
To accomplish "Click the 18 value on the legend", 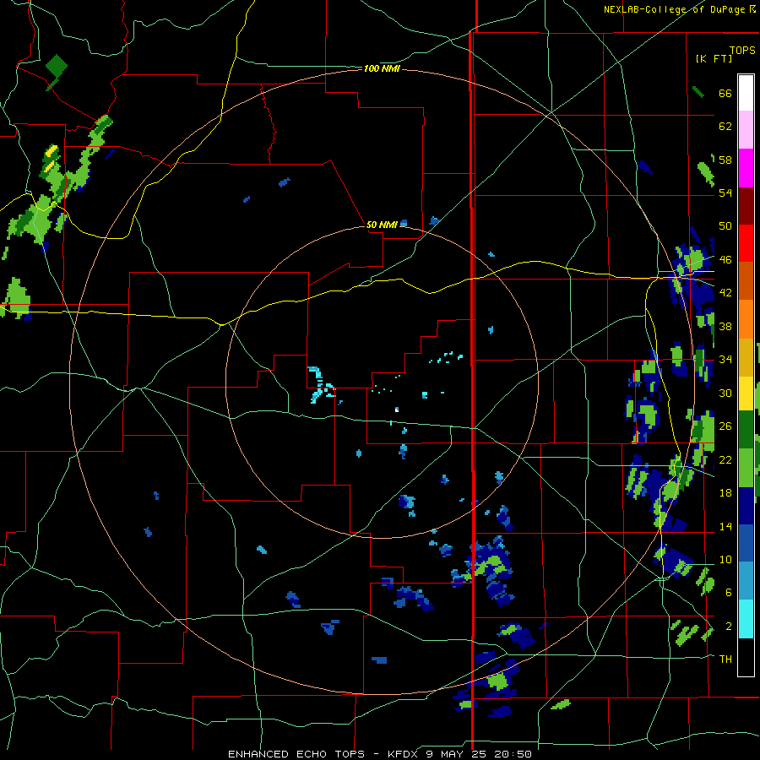I will click(725, 493).
